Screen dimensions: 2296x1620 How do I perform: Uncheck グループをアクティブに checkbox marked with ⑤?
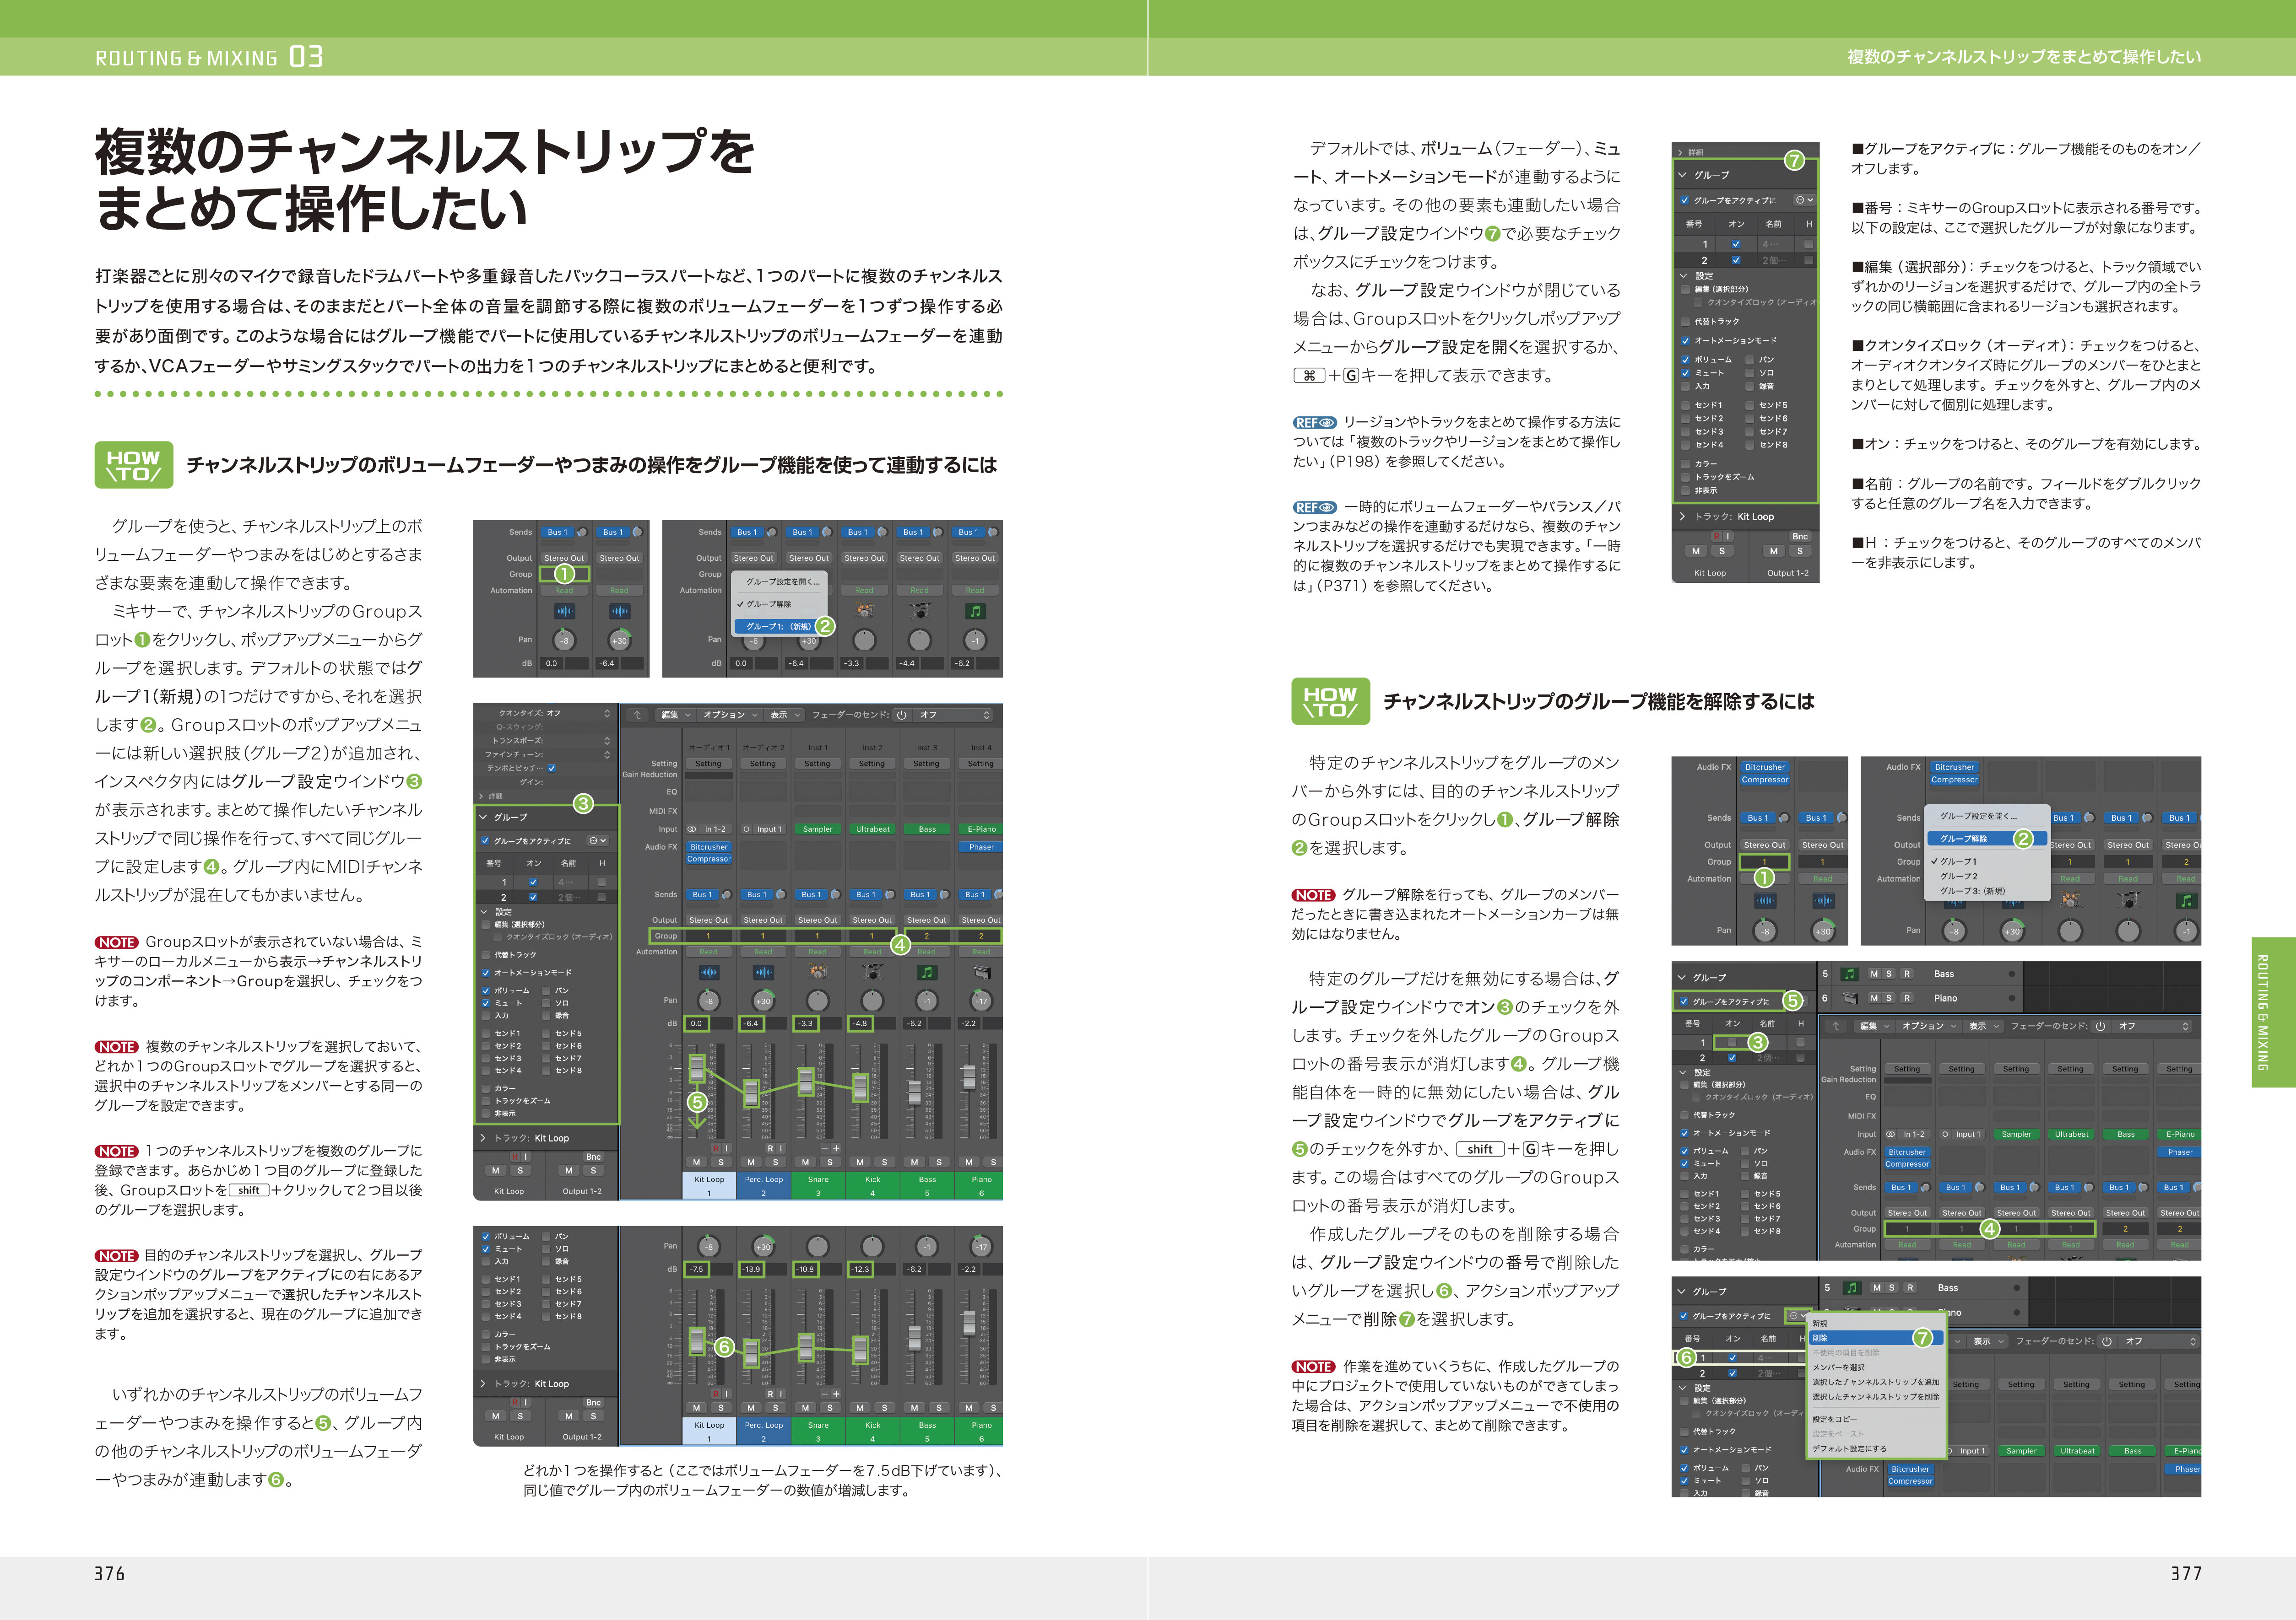click(x=1684, y=1001)
